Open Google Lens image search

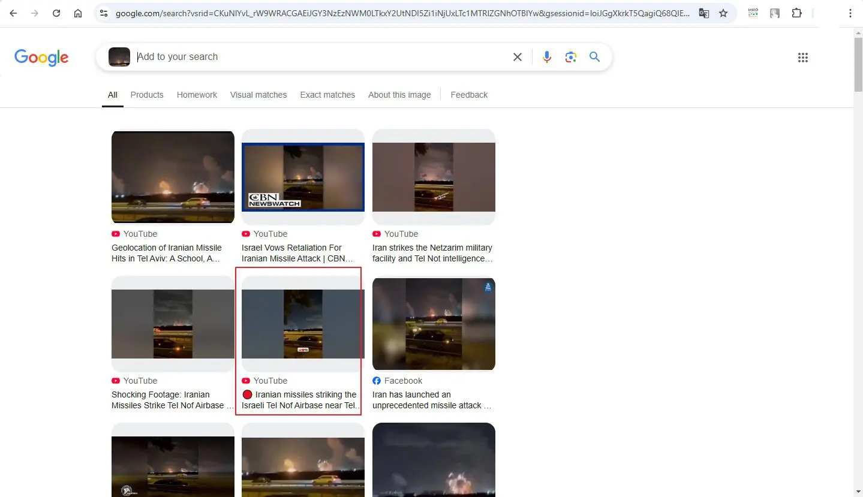tap(570, 57)
